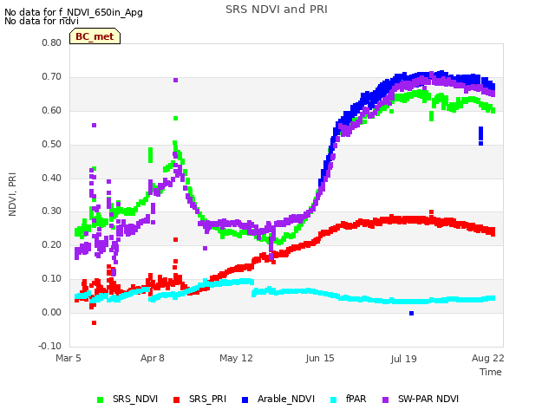Click the Arable_NDVI legend label
Screen dimensions: 555x416
[x=286, y=399]
